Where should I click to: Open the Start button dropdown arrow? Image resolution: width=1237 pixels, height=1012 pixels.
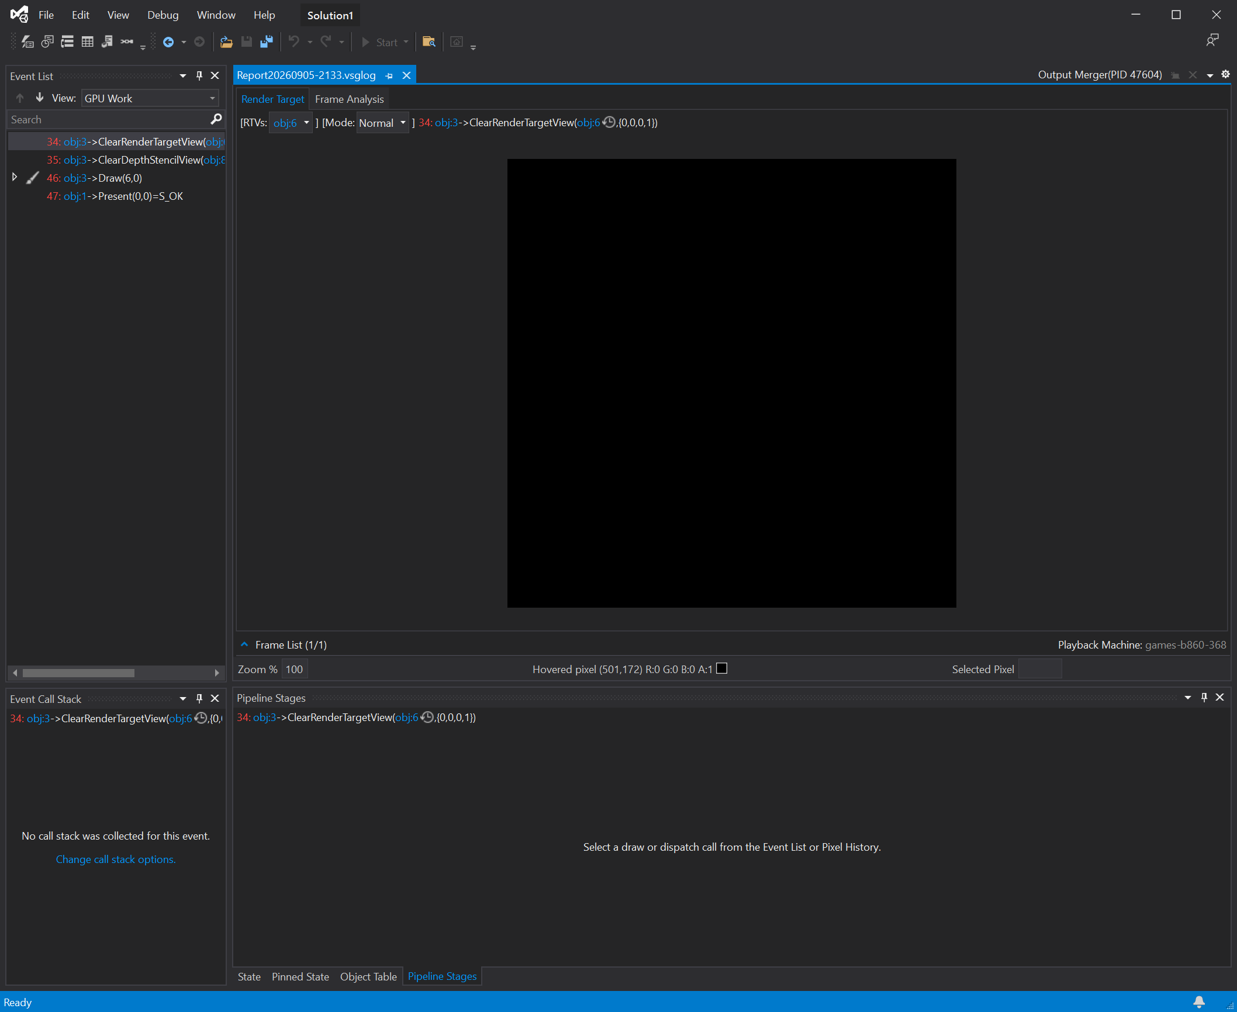point(406,42)
